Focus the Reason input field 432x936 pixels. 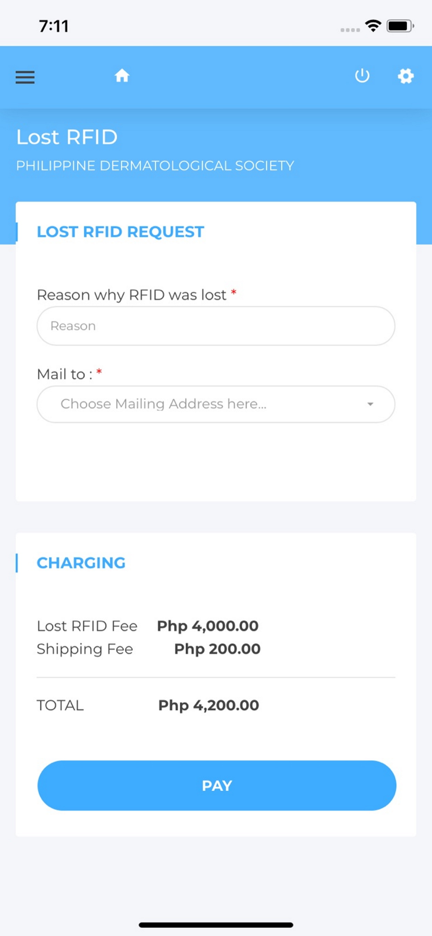[216, 326]
